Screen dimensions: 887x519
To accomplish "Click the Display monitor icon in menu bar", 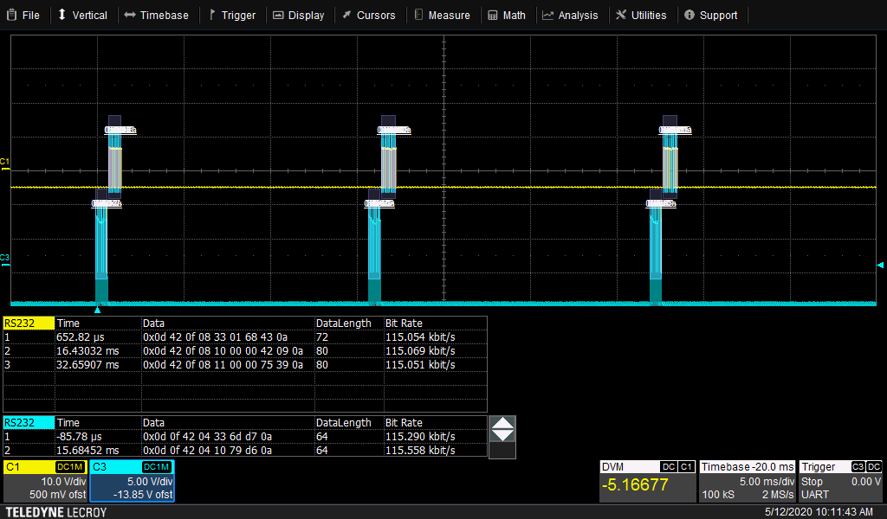I will (x=278, y=15).
